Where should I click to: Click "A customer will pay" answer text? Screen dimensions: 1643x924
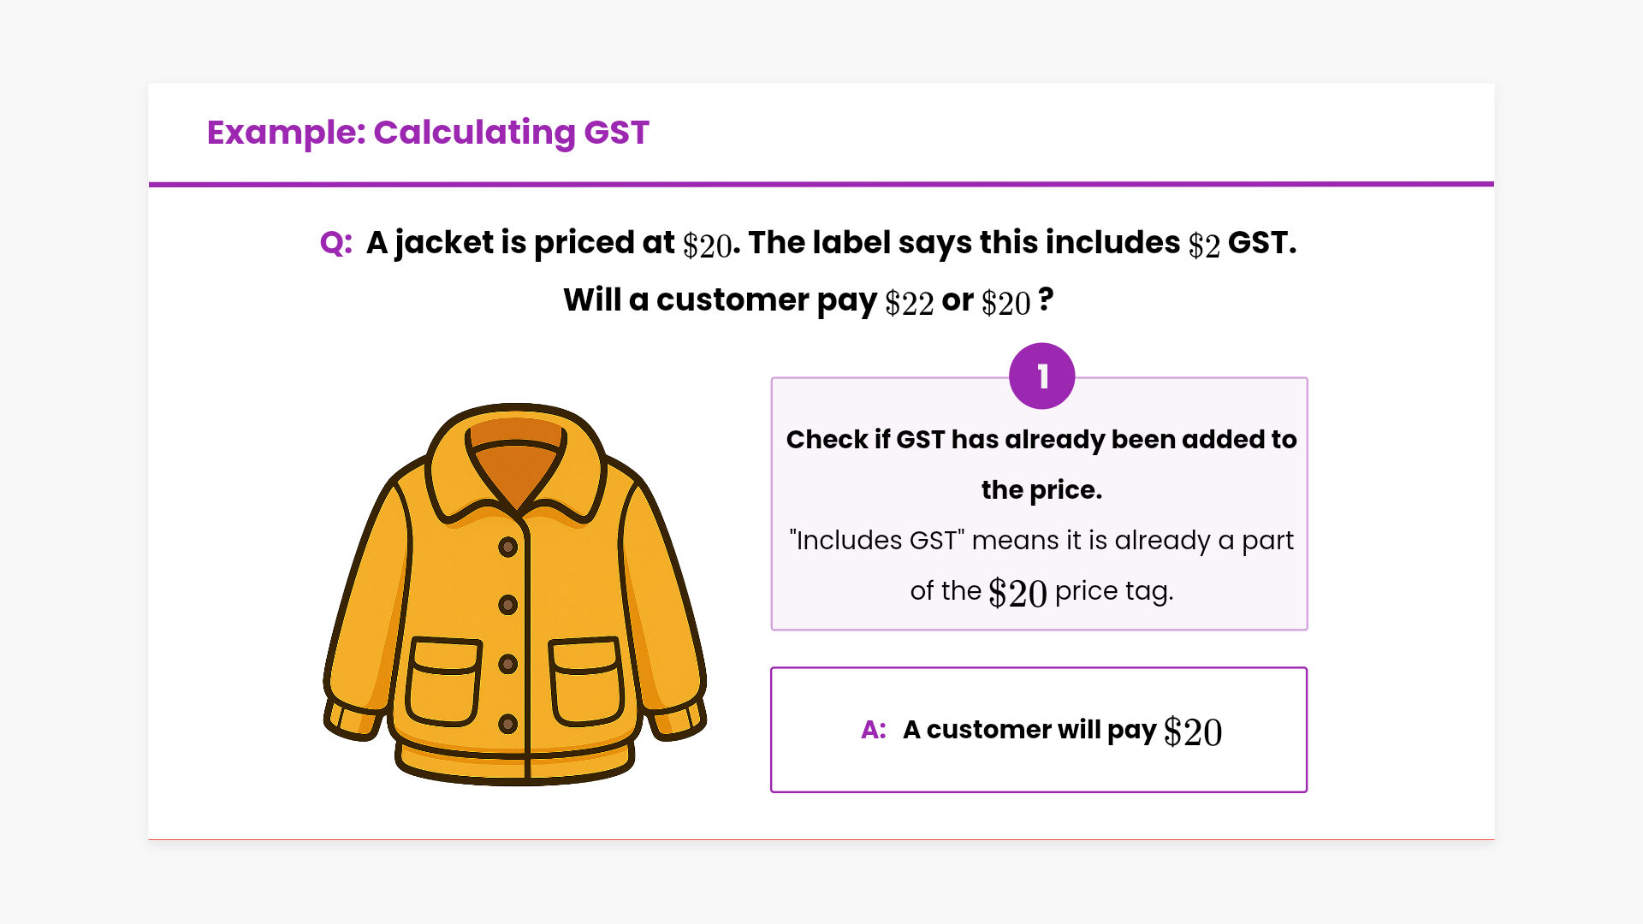pyautogui.click(x=1029, y=730)
